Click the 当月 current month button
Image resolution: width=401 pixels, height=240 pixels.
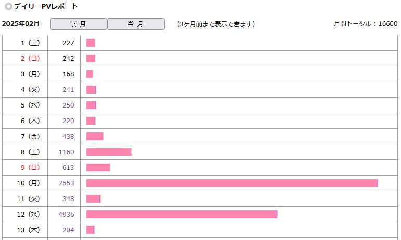136,24
